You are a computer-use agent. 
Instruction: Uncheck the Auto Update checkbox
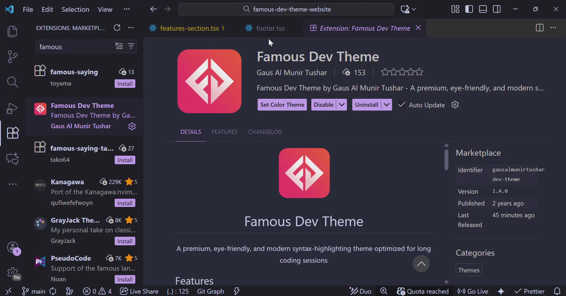point(402,105)
